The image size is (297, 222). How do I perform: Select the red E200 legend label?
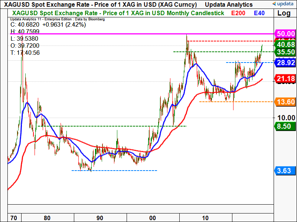coord(238,13)
